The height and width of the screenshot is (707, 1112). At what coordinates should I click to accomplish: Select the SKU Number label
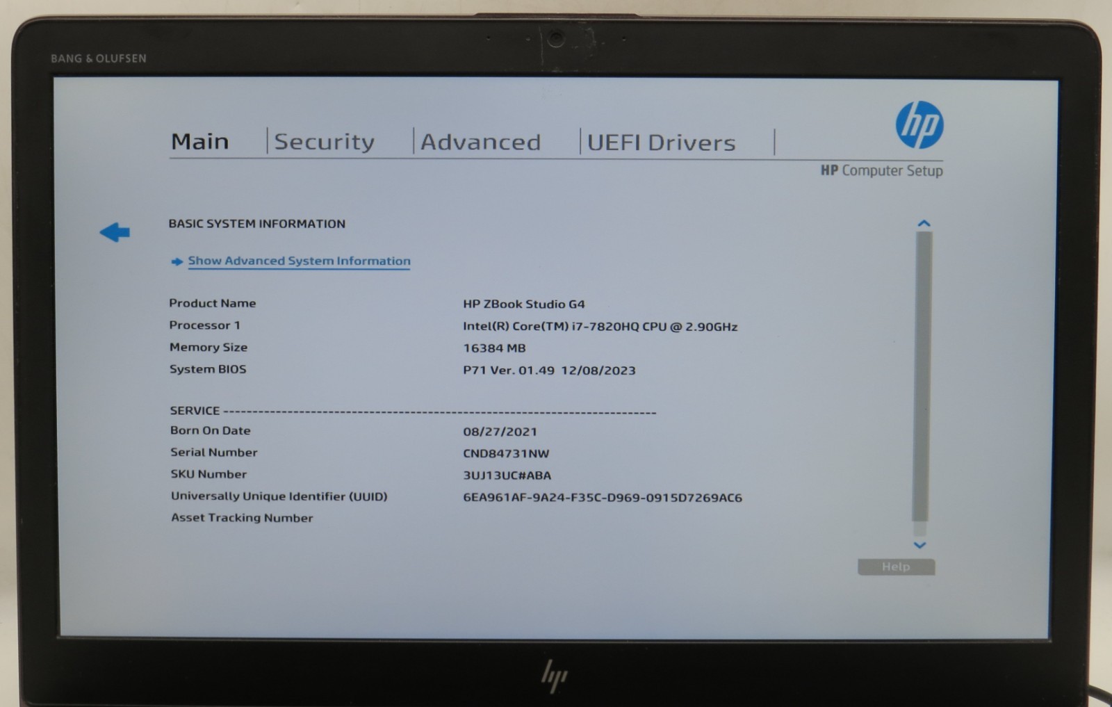click(208, 474)
